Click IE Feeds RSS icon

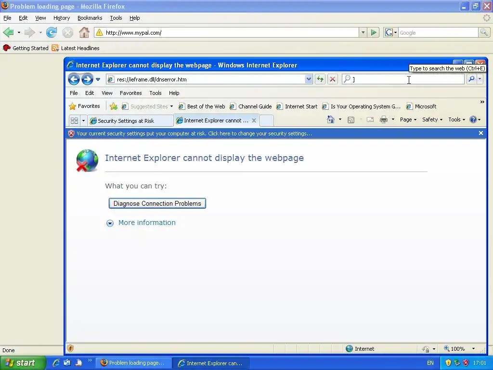[351, 119]
